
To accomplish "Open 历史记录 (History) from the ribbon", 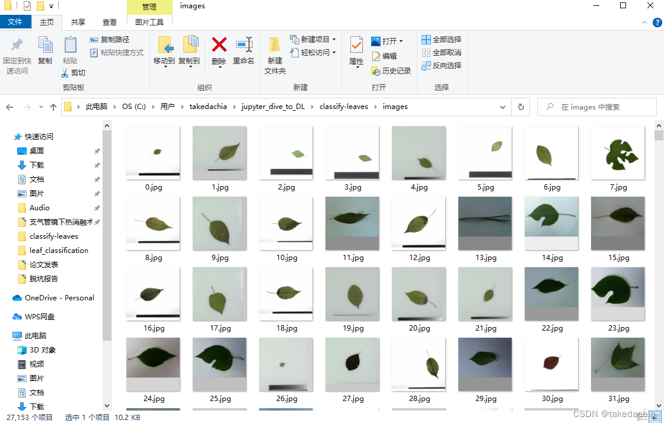I will pos(391,70).
